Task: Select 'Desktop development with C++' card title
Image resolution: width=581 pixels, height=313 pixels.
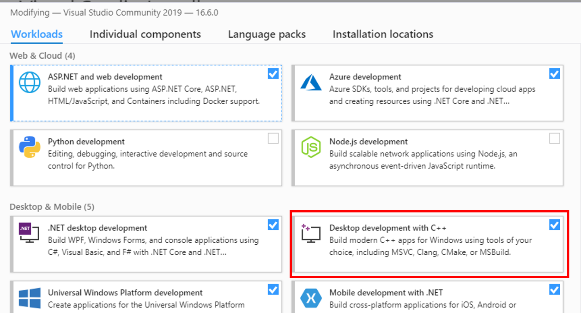Action: pos(388,228)
